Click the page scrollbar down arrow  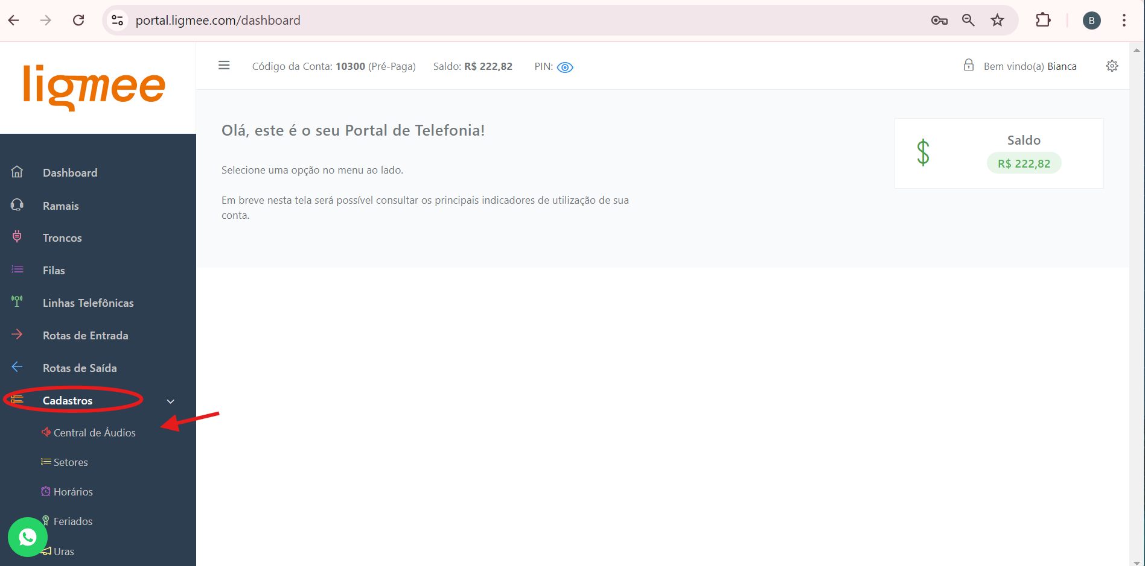point(1137,562)
